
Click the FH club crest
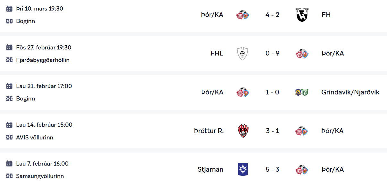pyautogui.click(x=302, y=15)
